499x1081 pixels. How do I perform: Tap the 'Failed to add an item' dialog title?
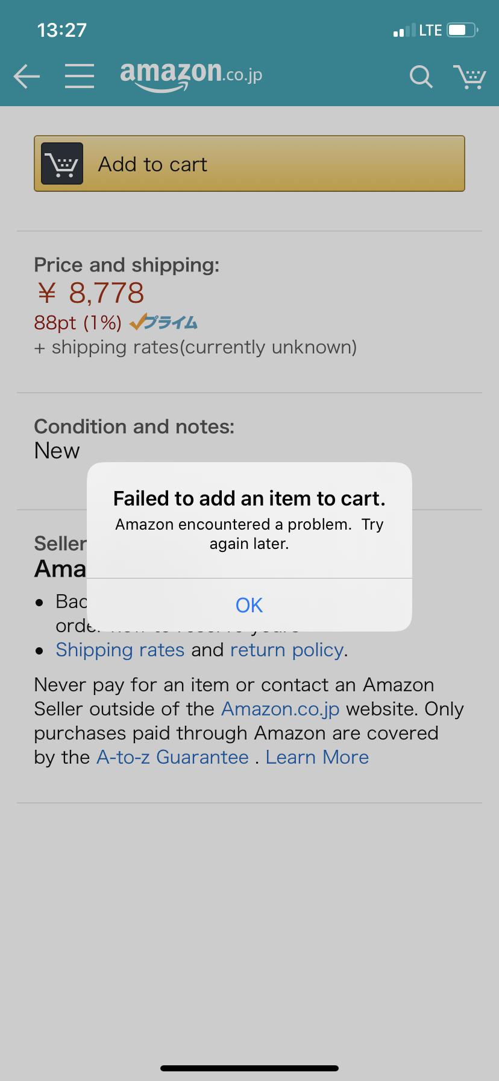pyautogui.click(x=249, y=498)
